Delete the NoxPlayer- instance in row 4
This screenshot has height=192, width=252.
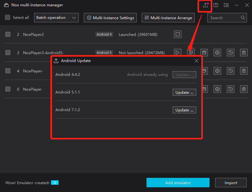(x=244, y=71)
